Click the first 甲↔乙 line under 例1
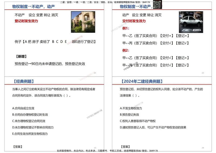Image resolution: width=216 pixels, height=153 pixels. pyautogui.click(x=156, y=36)
